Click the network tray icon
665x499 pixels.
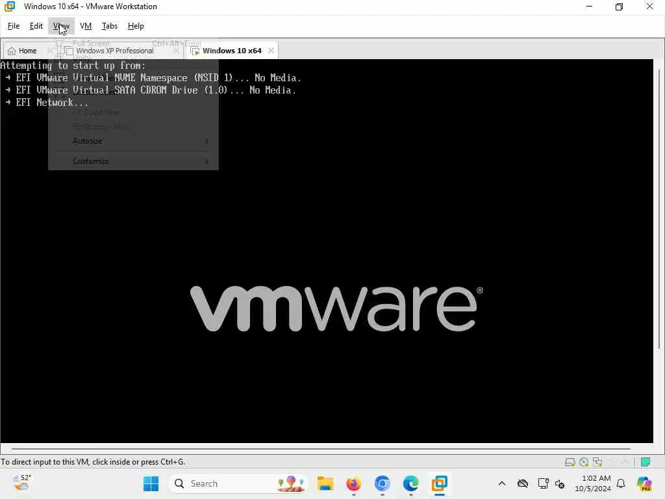543,483
